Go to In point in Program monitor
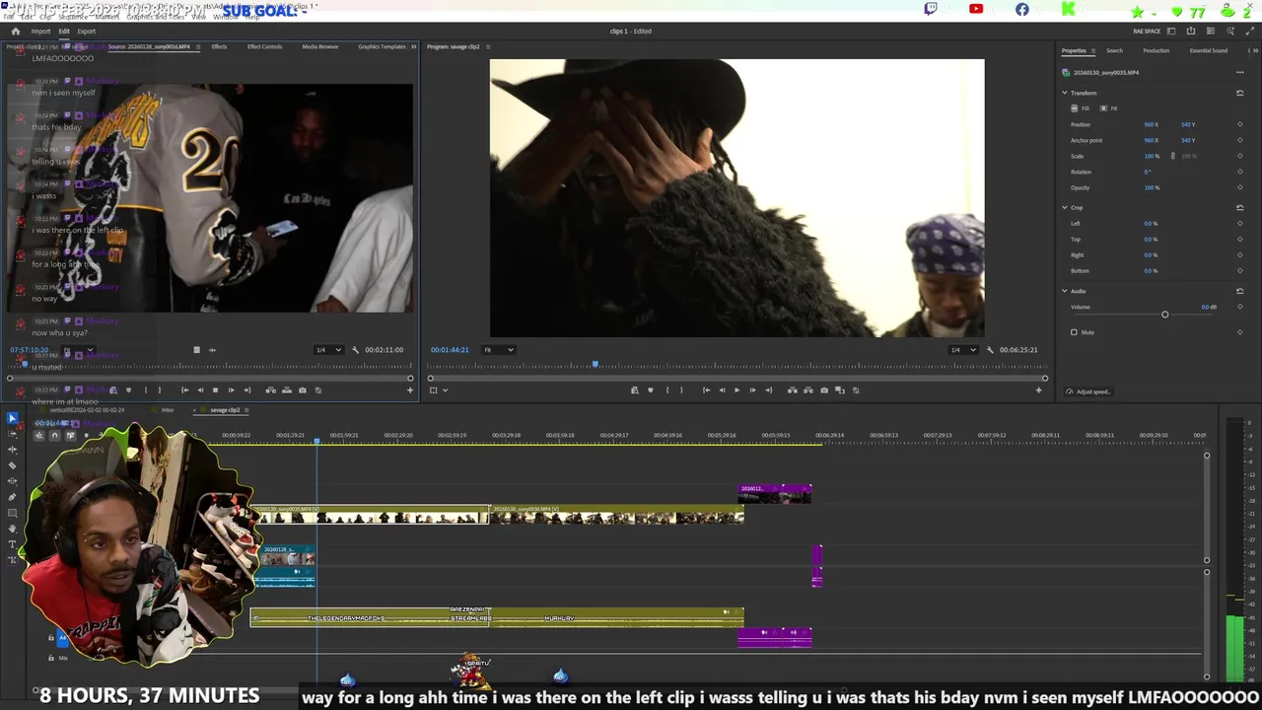 706,390
